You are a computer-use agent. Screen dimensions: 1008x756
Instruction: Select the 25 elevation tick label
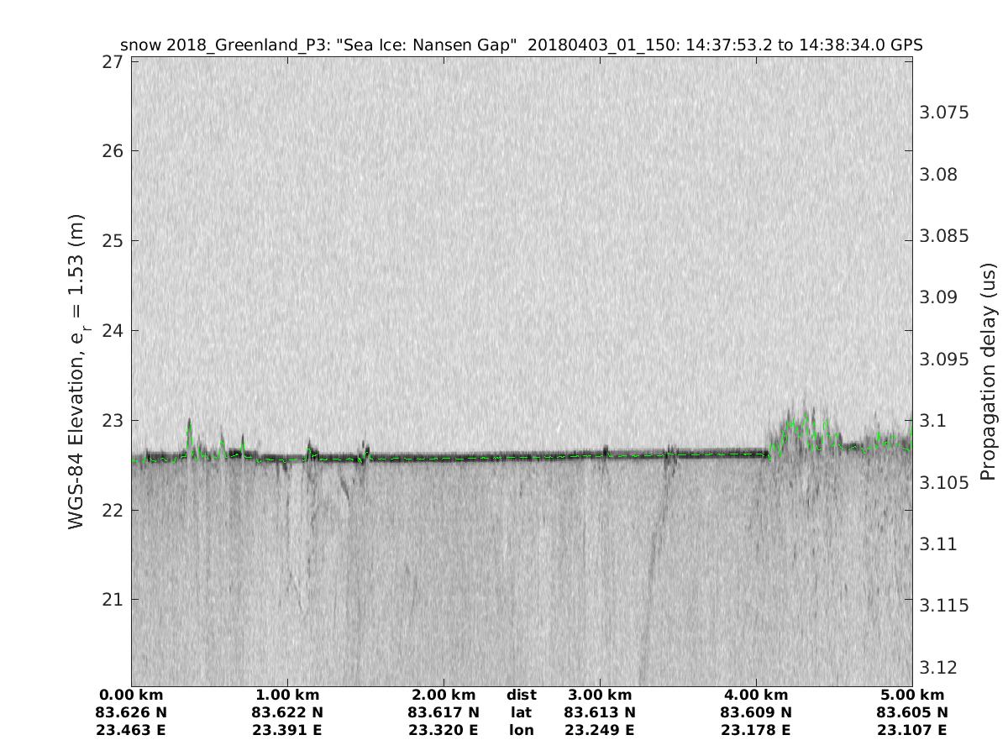pos(113,241)
